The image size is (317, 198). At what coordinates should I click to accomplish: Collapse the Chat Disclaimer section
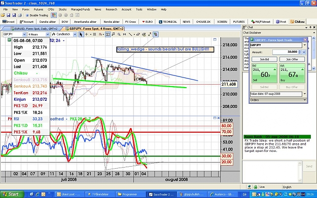(x=314, y=33)
